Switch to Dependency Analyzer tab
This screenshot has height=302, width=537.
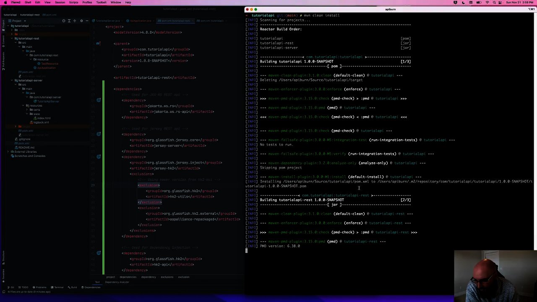pyautogui.click(x=117, y=282)
